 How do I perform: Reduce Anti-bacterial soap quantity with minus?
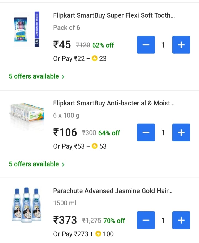[146, 133]
